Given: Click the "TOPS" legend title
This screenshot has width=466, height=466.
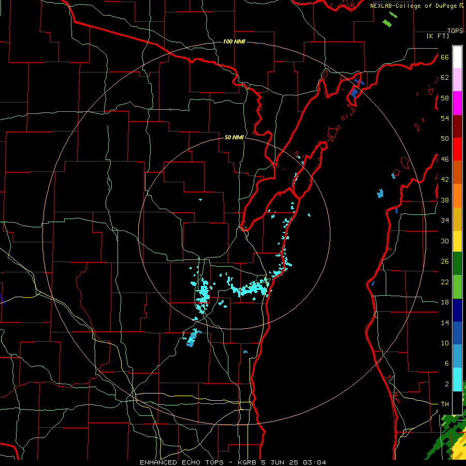Looking at the screenshot, I should coord(455,31).
